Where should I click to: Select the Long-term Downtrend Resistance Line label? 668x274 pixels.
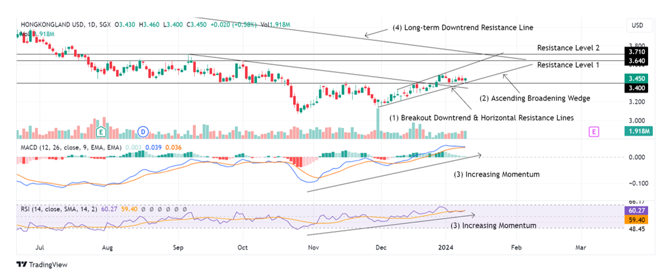462,28
